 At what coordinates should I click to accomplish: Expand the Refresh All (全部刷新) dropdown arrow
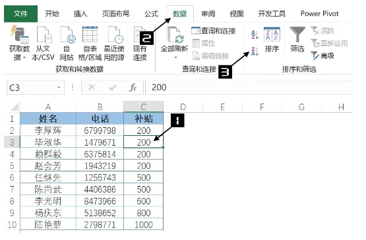pyautogui.click(x=175, y=57)
